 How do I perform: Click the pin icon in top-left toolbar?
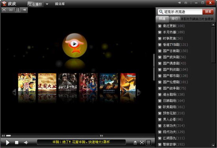[24, 10]
